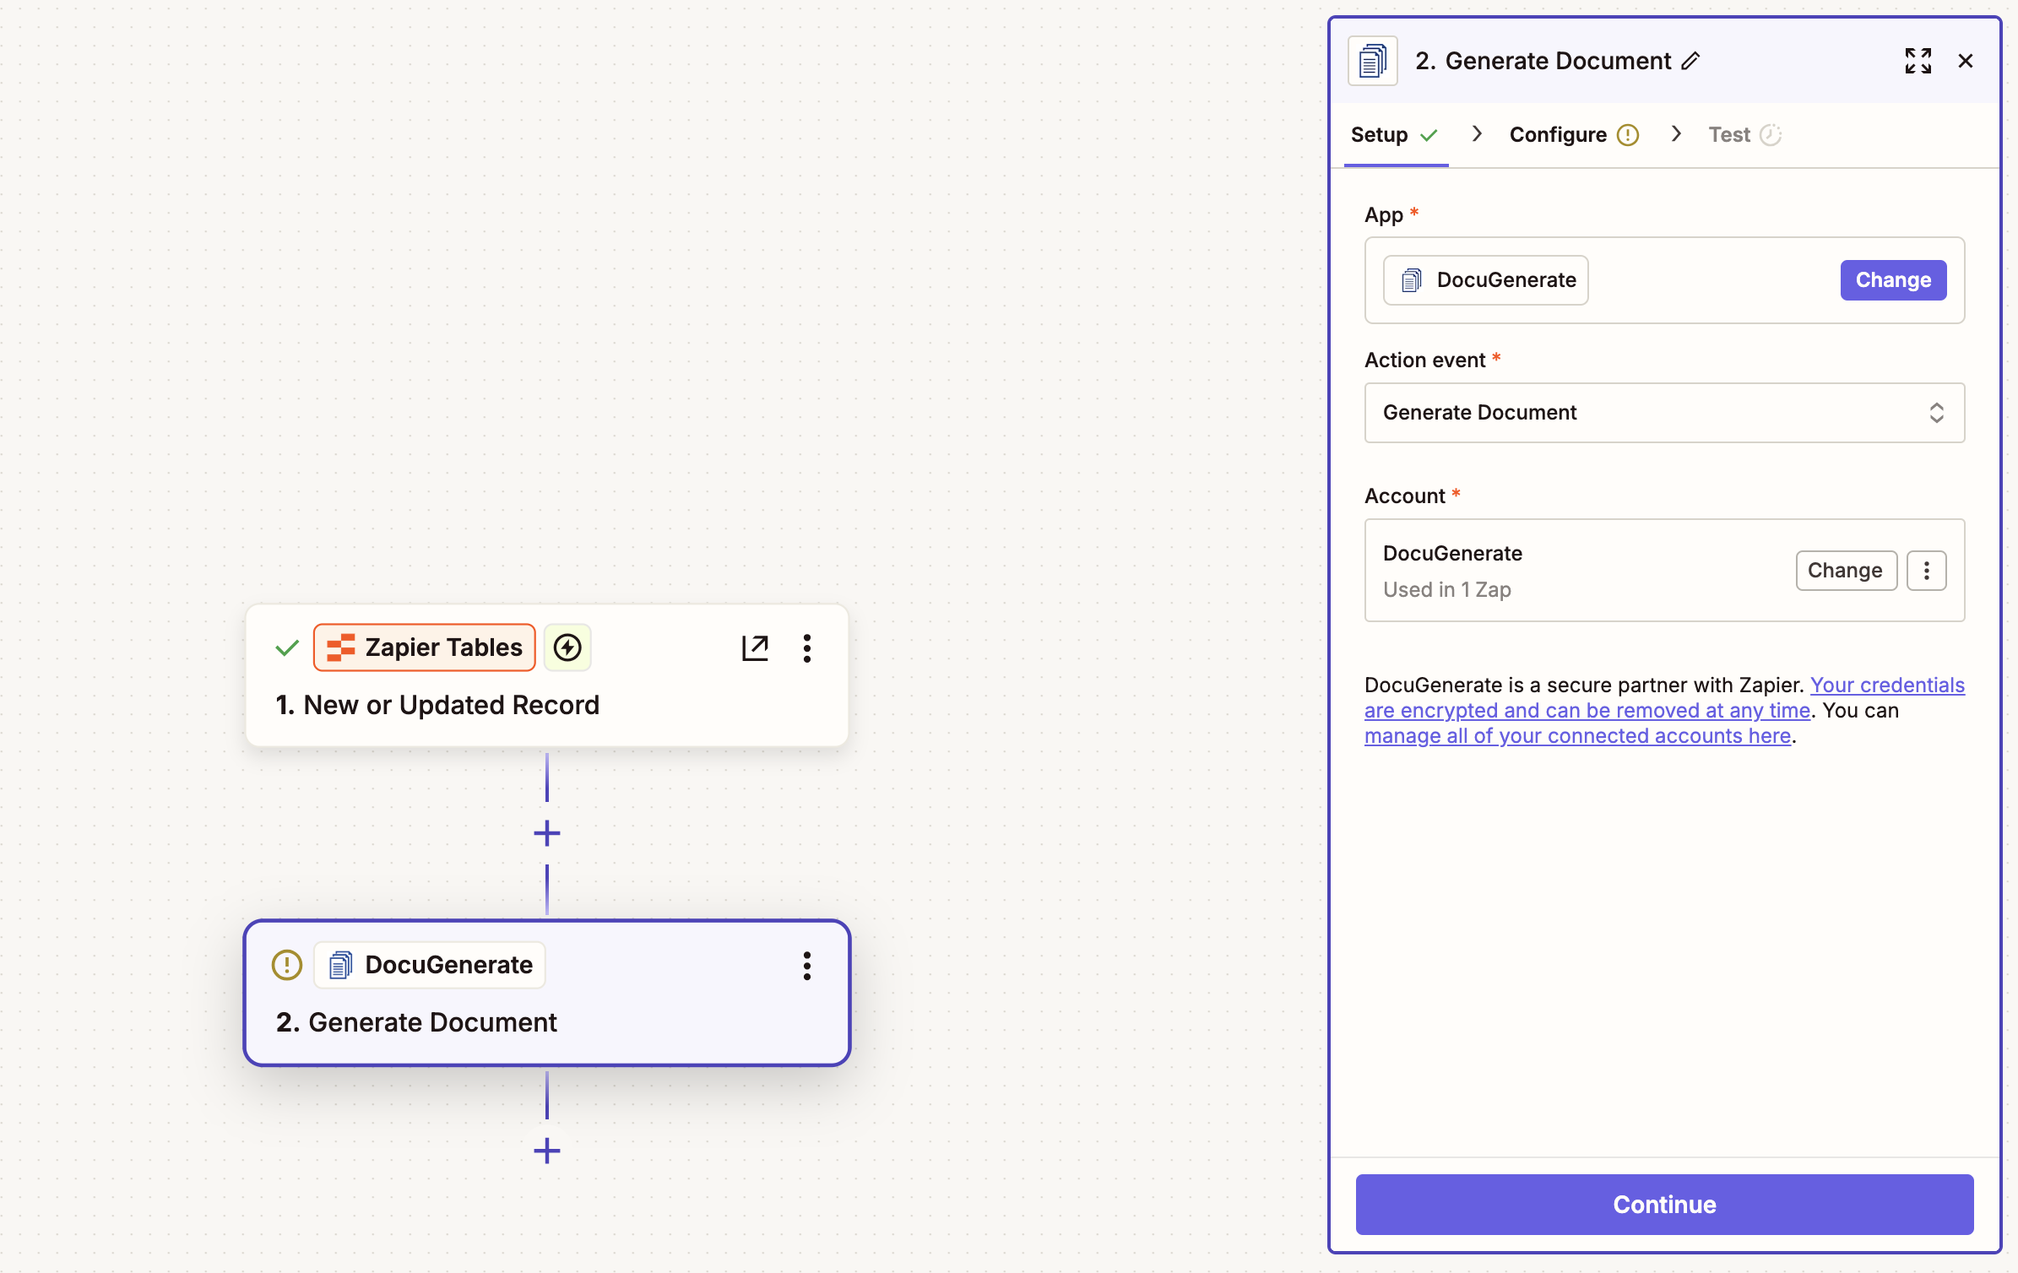Click the Zapier Tables logo icon

point(341,647)
